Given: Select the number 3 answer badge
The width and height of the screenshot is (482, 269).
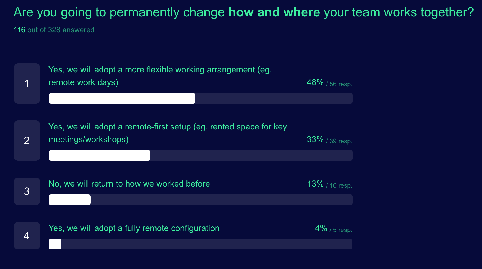Looking at the screenshot, I should (27, 191).
